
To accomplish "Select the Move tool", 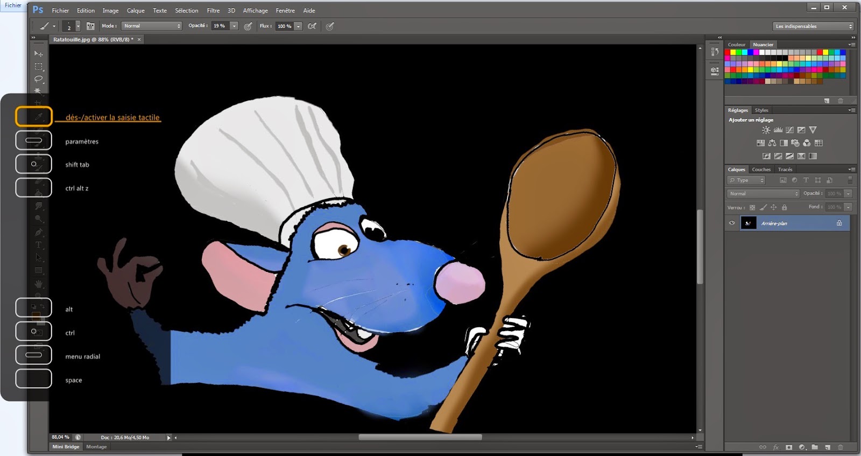I will coord(38,54).
